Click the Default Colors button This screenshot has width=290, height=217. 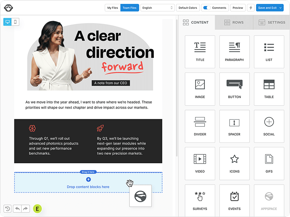pyautogui.click(x=188, y=8)
